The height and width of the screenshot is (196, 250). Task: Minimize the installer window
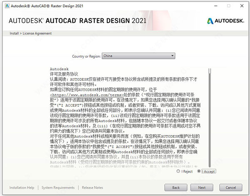tap(216, 6)
